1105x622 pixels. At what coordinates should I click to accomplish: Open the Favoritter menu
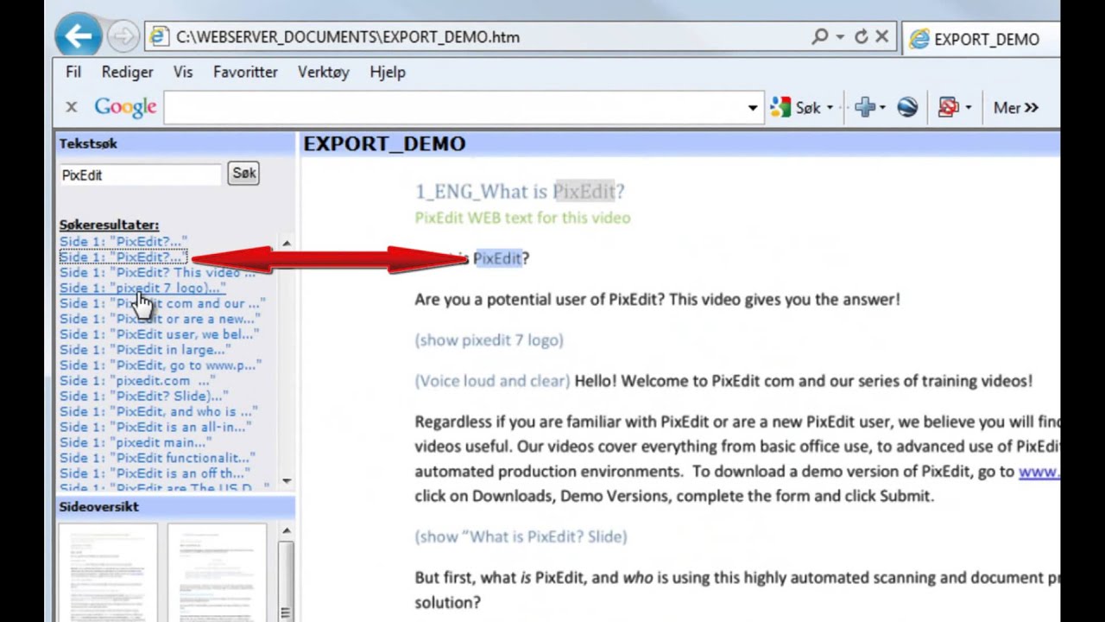(245, 73)
